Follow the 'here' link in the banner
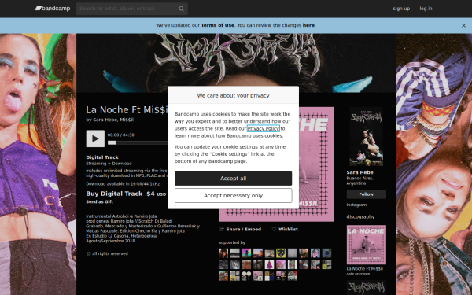The width and height of the screenshot is (472, 295). (x=308, y=25)
